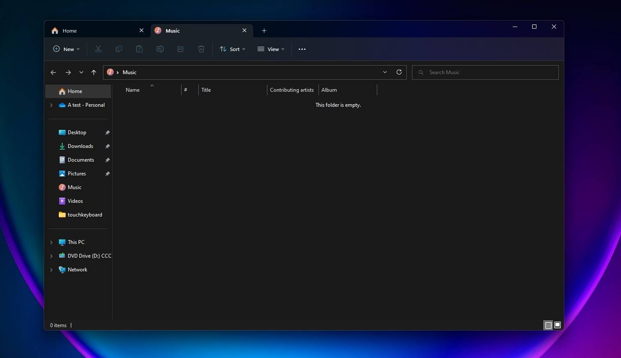Screen dimensions: 621x358
Task: Select the Copy icon
Action: pyautogui.click(x=119, y=49)
